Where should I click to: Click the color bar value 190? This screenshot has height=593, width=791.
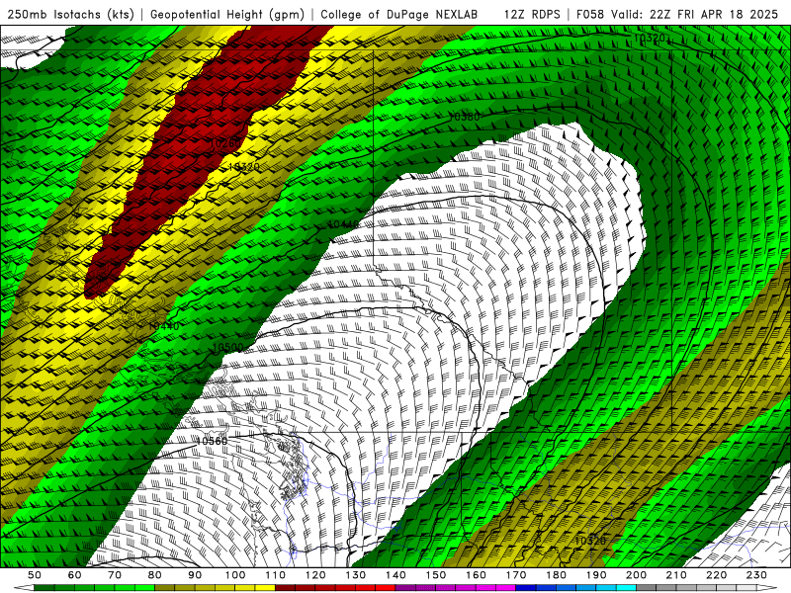pyautogui.click(x=596, y=575)
